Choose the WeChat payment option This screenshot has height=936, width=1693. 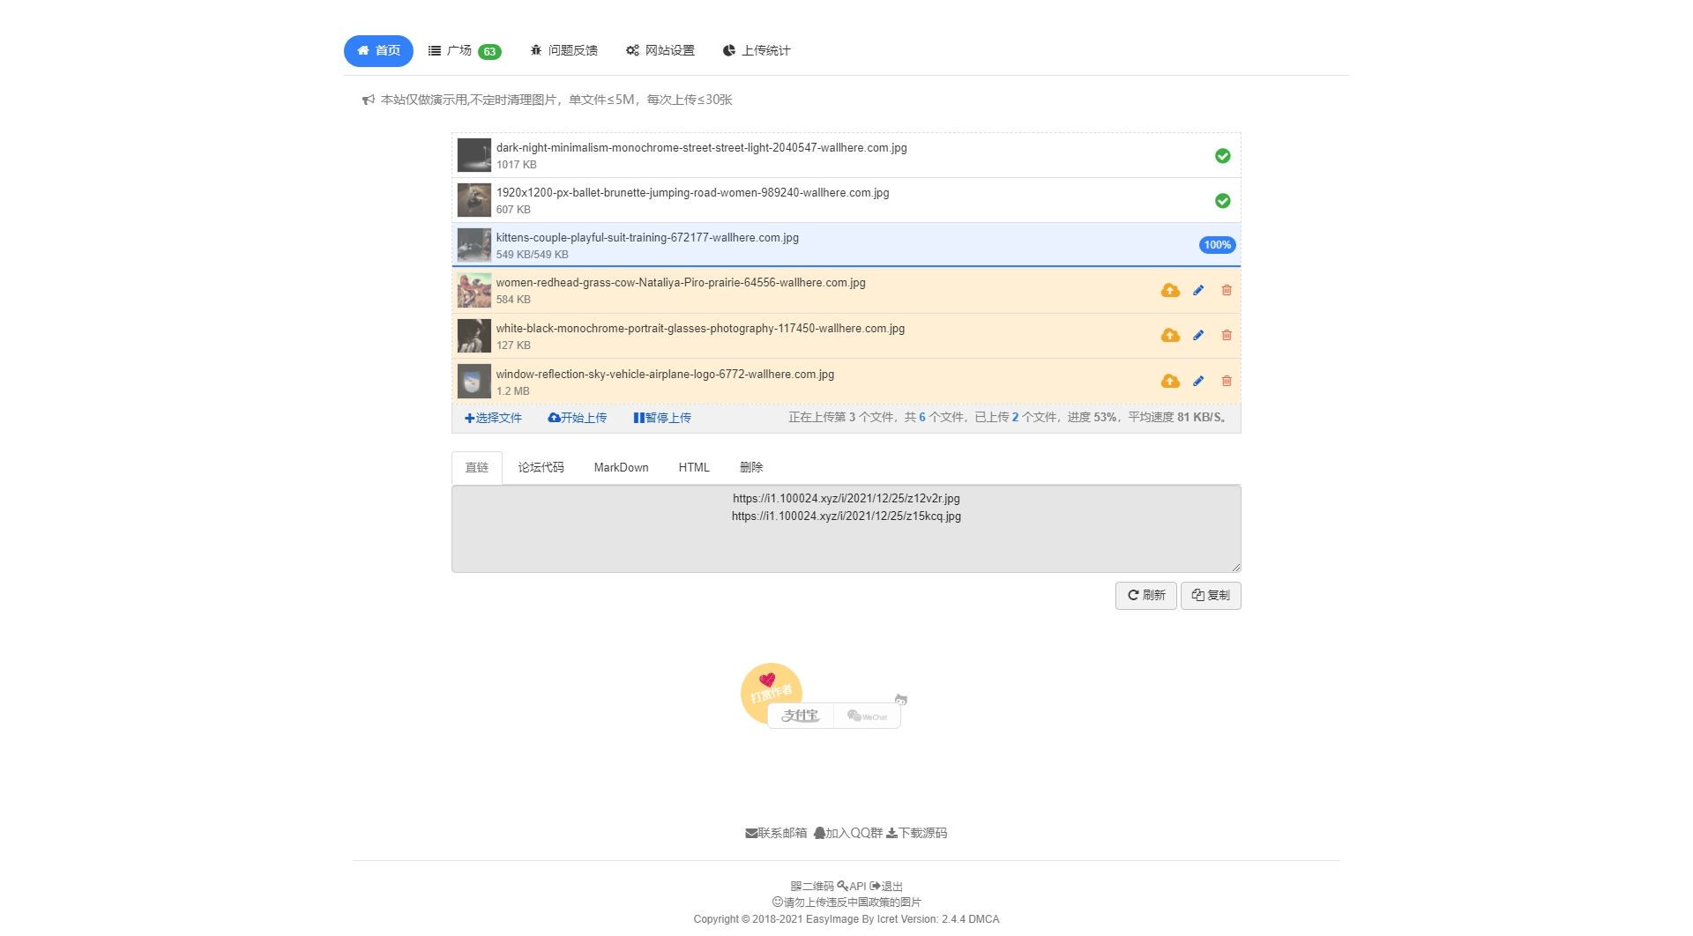point(868,716)
